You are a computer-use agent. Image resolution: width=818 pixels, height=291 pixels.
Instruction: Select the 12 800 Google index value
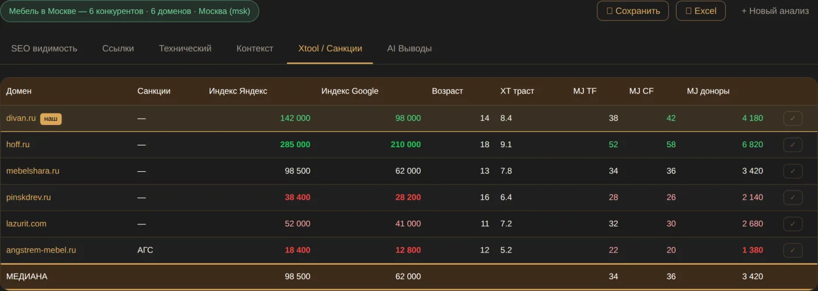408,250
